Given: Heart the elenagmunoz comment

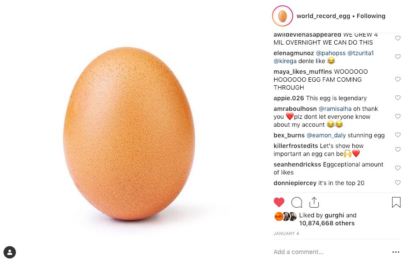Looking at the screenshot, I should (x=398, y=57).
